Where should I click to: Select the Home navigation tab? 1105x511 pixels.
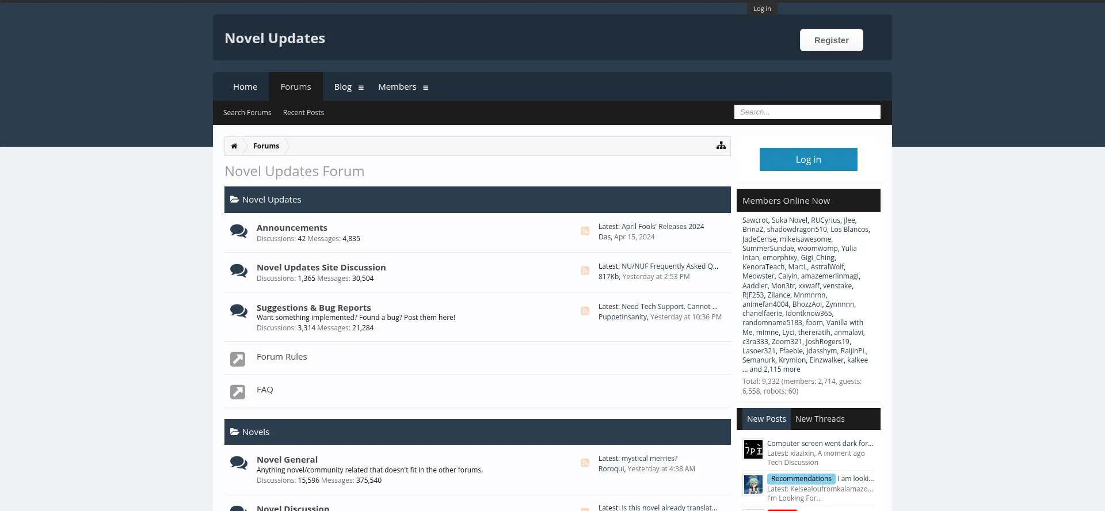tap(245, 87)
